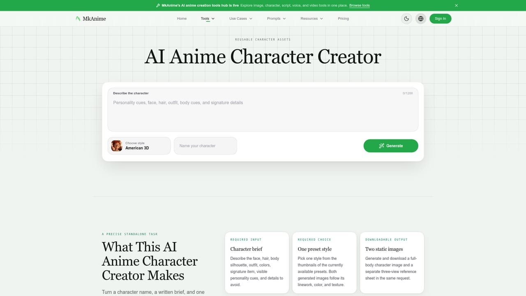Click the Character brief card heading
Screen dimensions: 526x296
click(246, 249)
